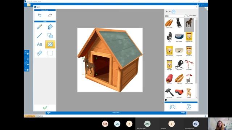Select the shapes tool
This screenshot has width=232, height=130.
click(x=50, y=35)
